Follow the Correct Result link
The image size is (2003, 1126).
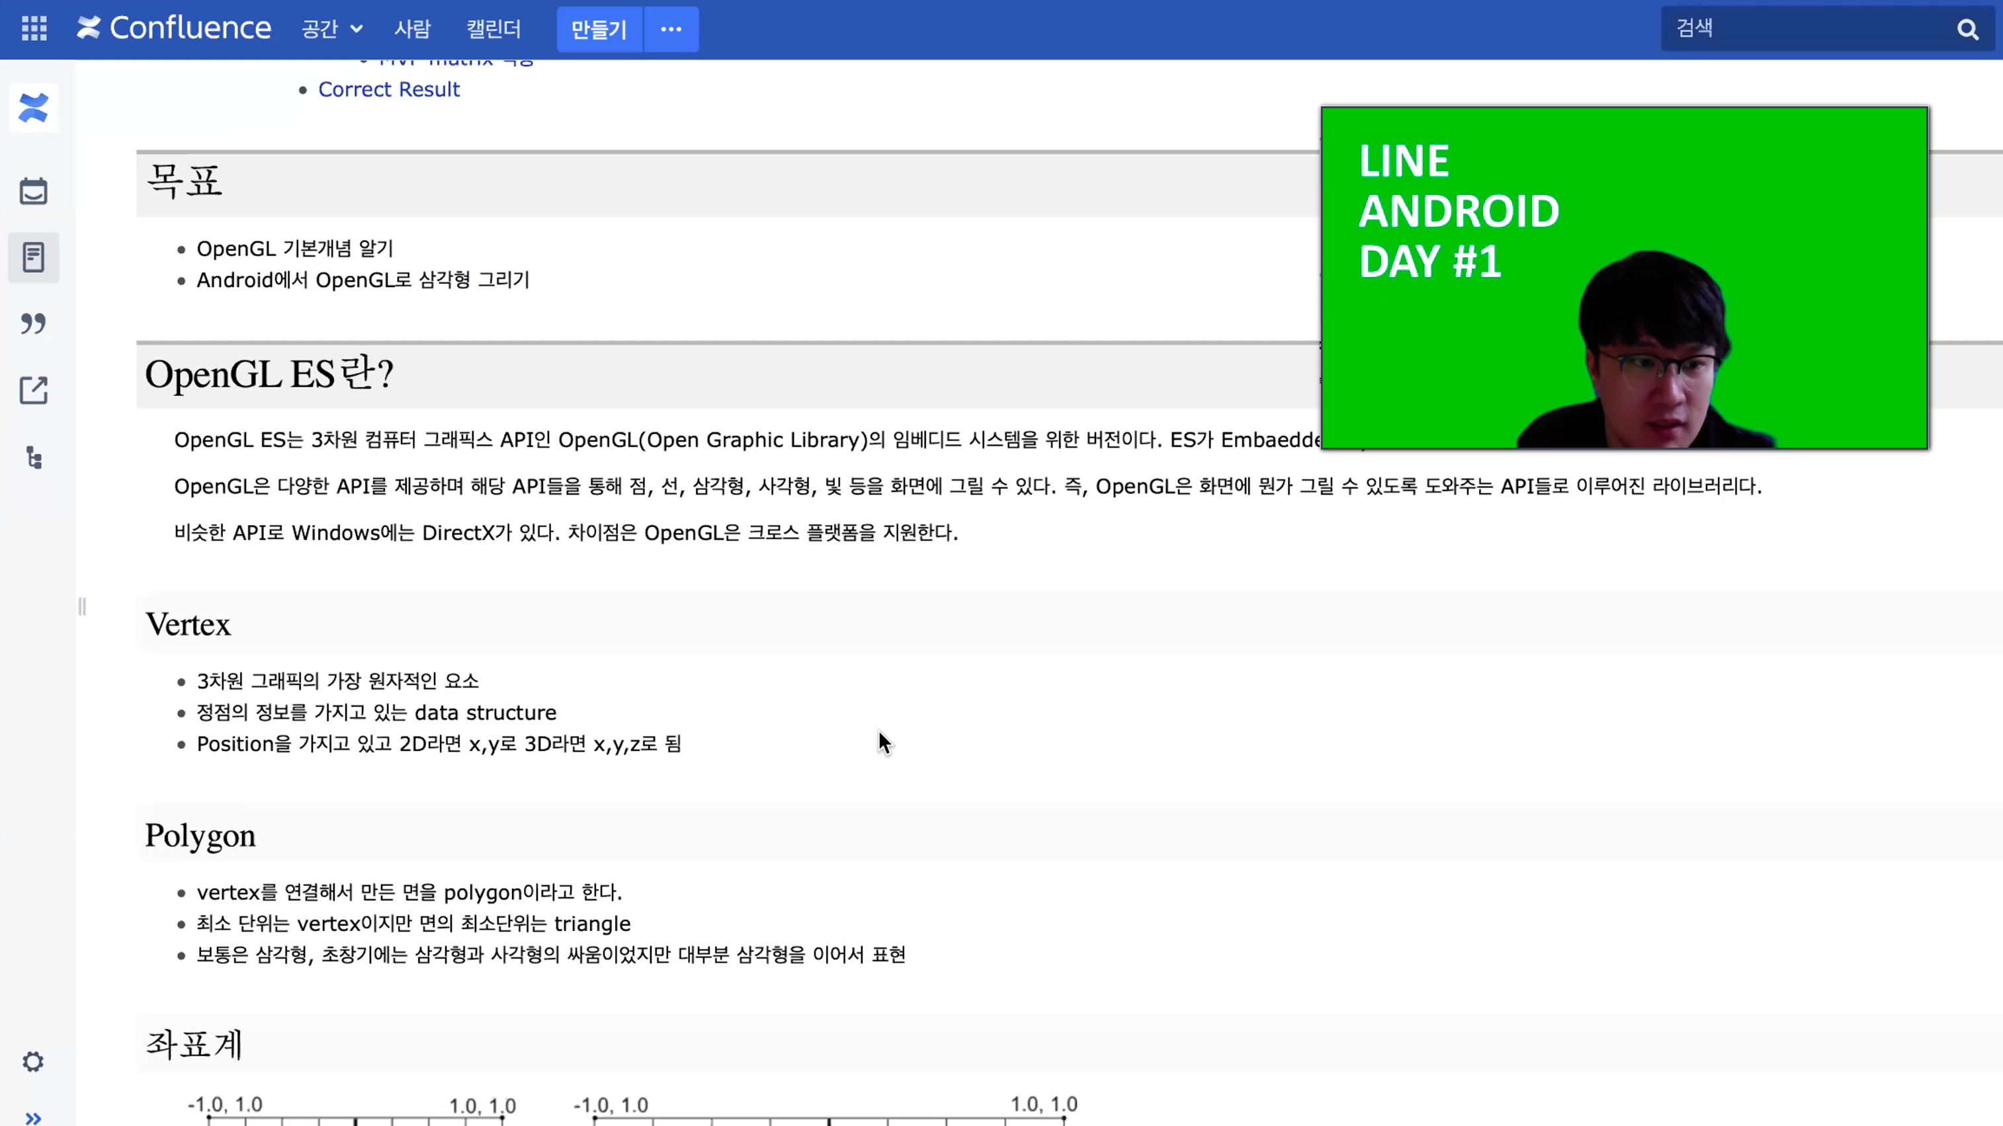389,89
